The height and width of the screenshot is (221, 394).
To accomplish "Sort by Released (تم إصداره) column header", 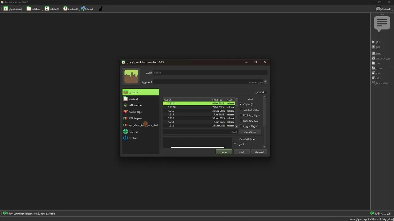I will click(x=219, y=99).
